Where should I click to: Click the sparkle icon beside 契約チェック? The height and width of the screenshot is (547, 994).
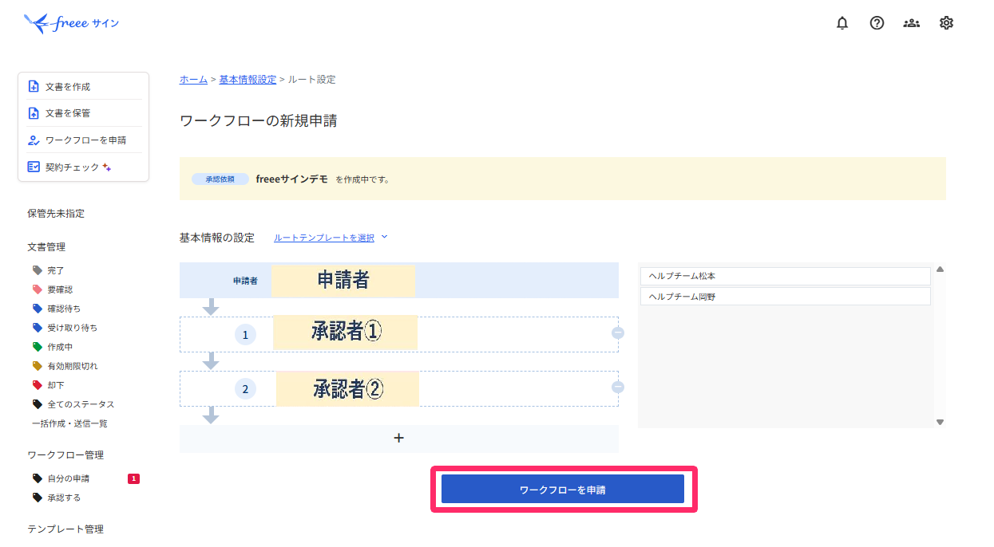tap(107, 167)
